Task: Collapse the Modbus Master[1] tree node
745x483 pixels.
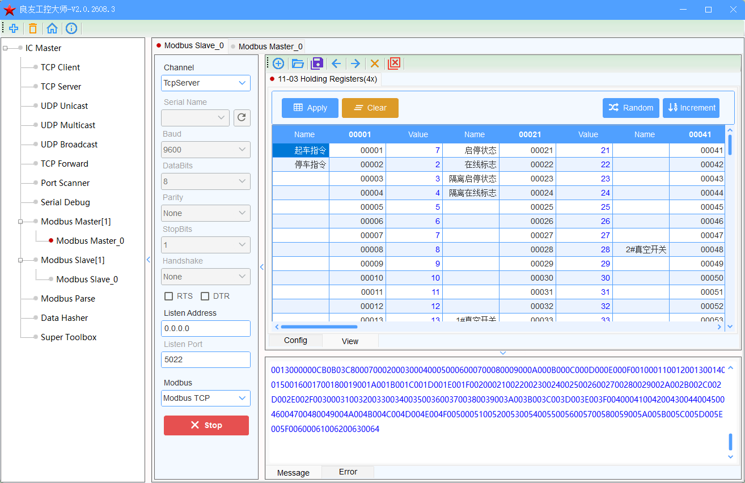Action: [20, 222]
